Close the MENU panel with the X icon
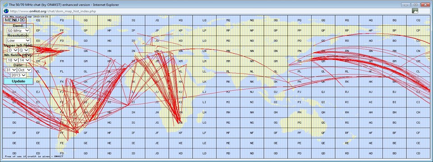433x162 pixels. 23,20
